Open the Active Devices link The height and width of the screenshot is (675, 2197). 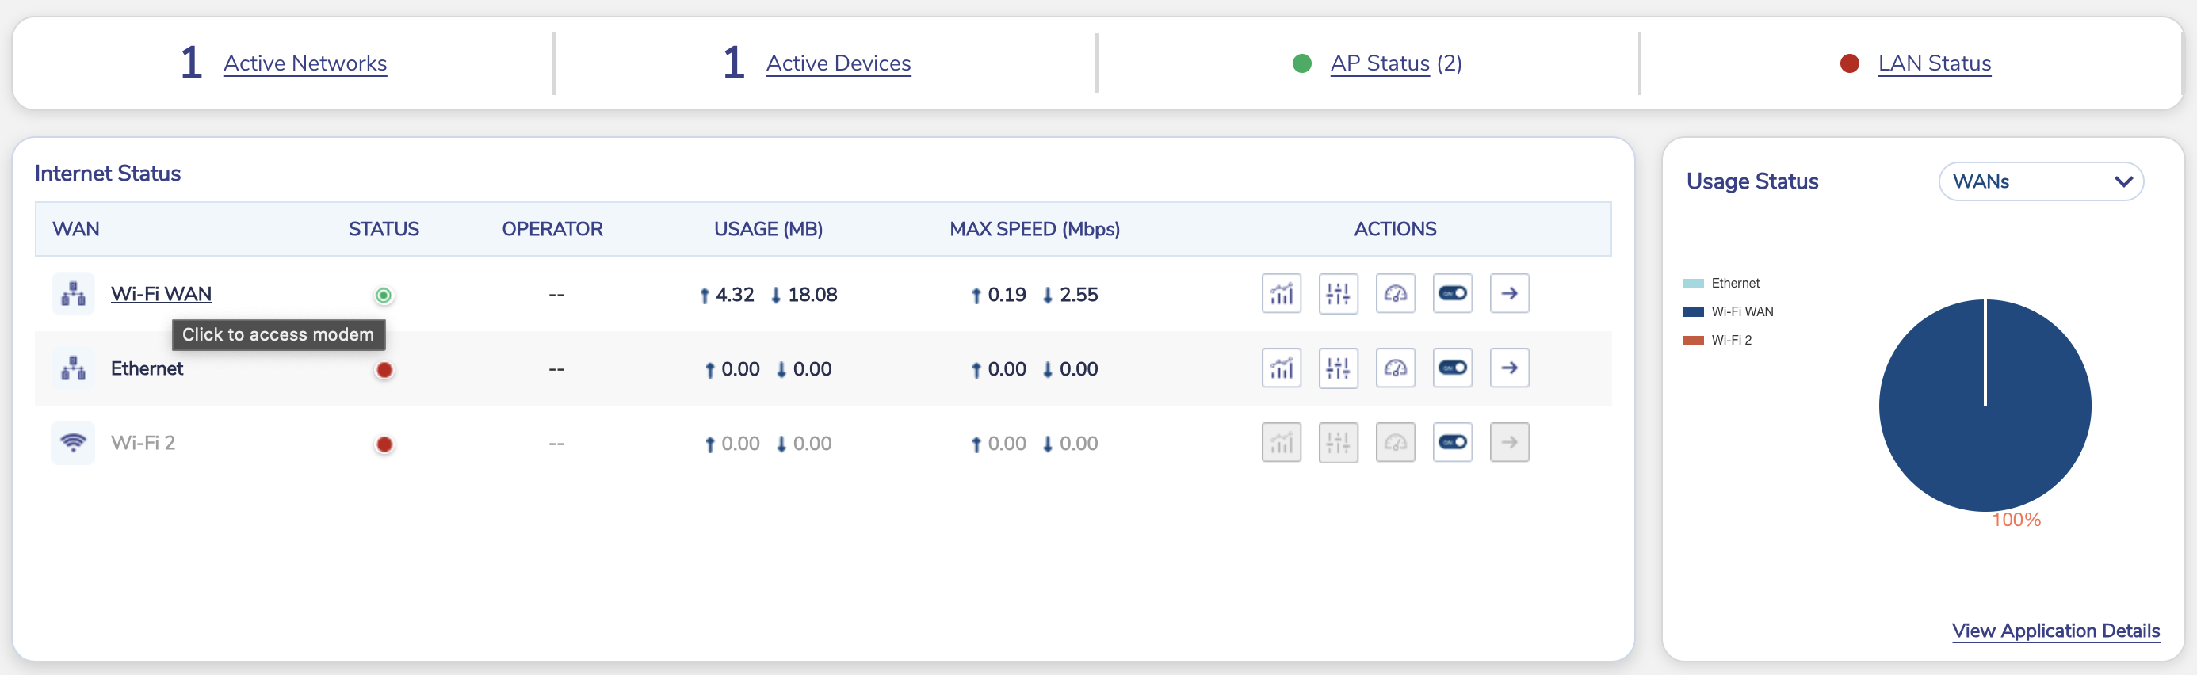838,64
